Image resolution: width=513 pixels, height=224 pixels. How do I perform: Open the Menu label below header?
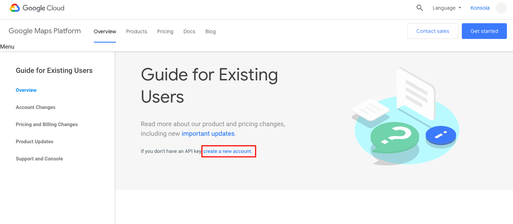coord(7,47)
